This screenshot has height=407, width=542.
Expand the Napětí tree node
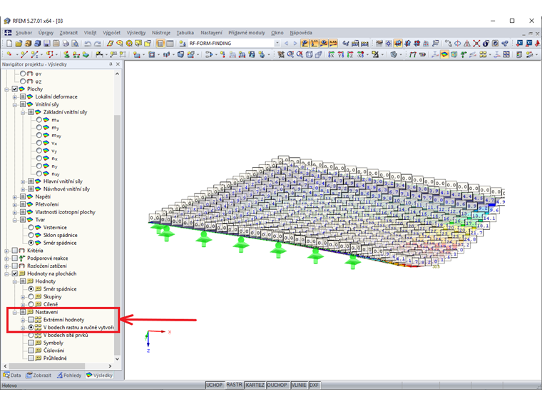(x=15, y=197)
